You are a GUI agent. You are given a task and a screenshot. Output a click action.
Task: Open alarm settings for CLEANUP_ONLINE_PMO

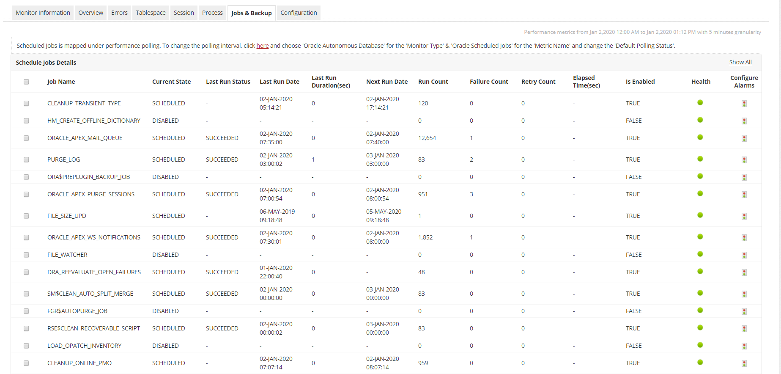[744, 363]
